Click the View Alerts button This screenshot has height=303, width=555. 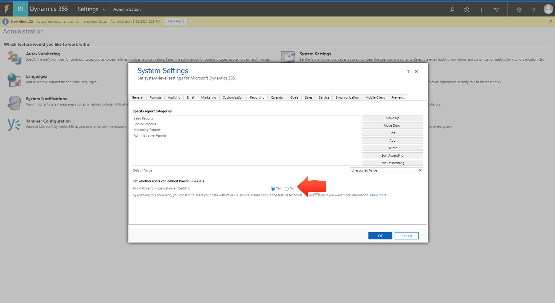click(176, 21)
